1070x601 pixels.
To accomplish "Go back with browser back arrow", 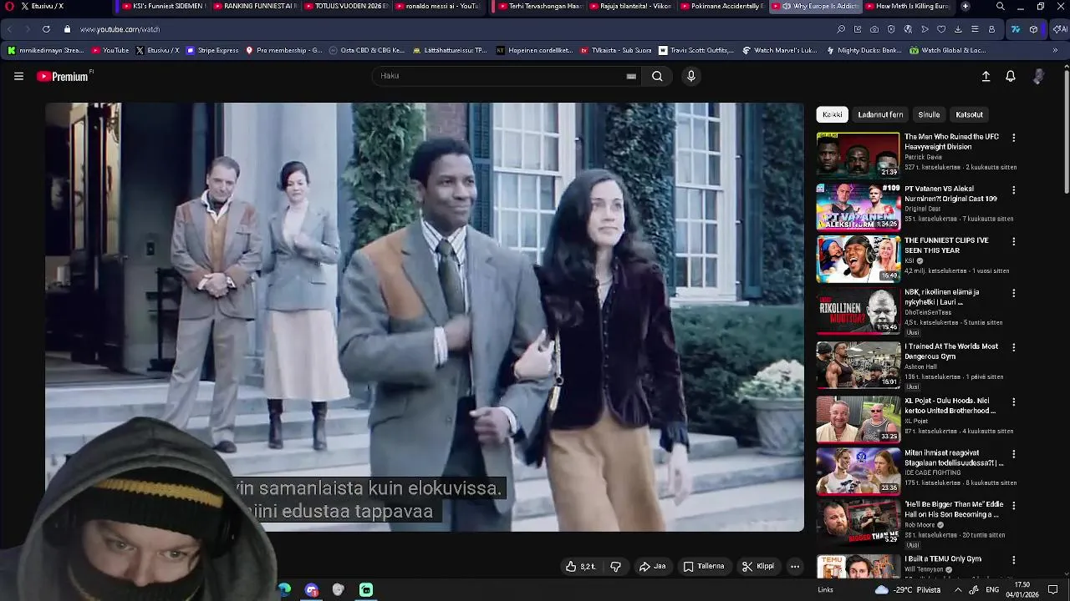I will coord(10,29).
